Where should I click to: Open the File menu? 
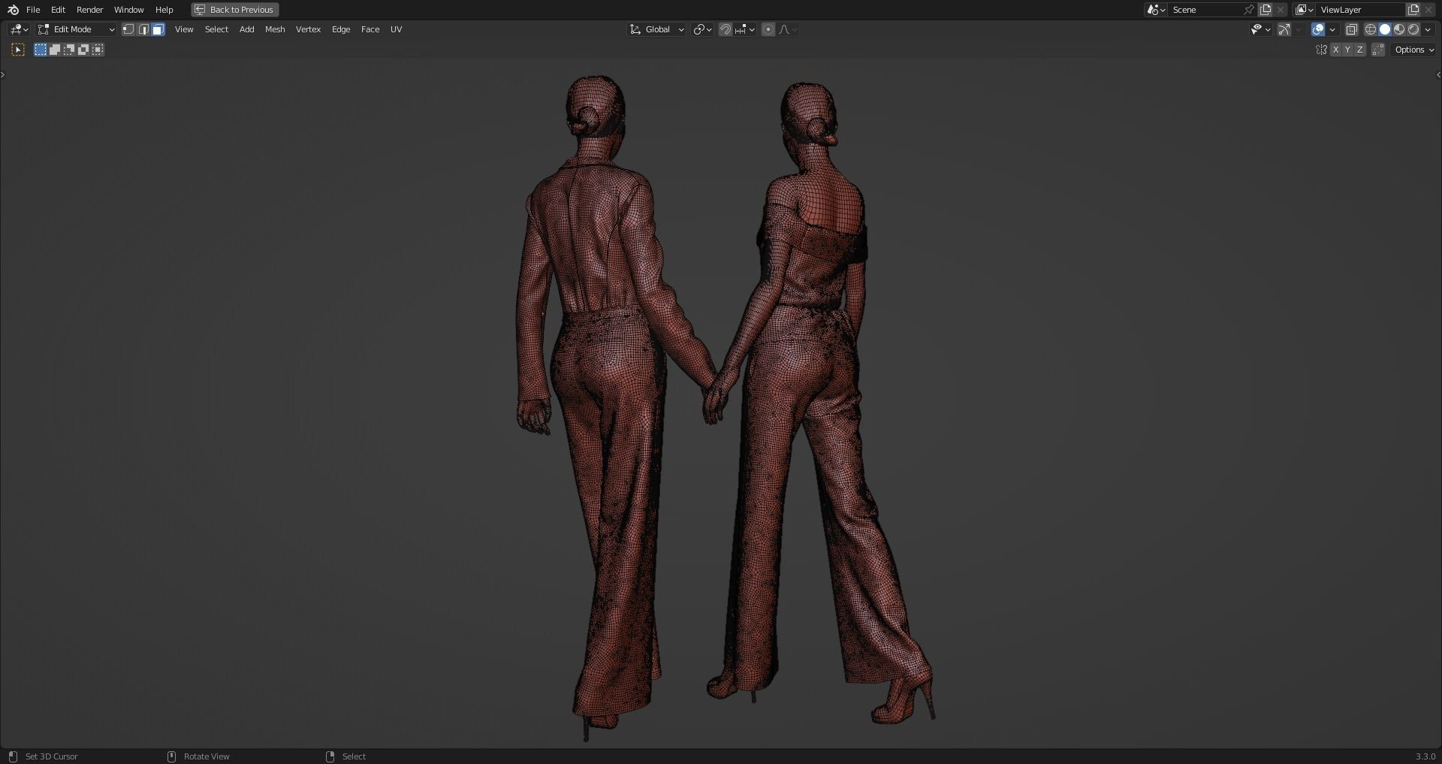[33, 10]
